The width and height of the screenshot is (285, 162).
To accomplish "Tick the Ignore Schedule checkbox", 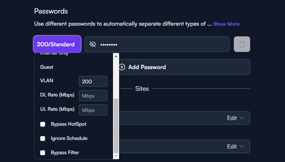I will pyautogui.click(x=43, y=139).
